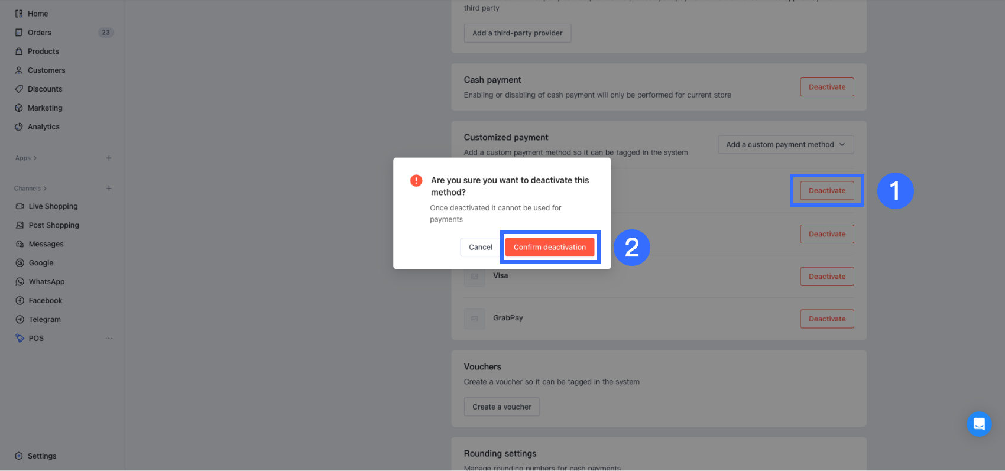Click the Live Shopping camera icon
Screen dimensions: 1005x471
[x=20, y=206]
